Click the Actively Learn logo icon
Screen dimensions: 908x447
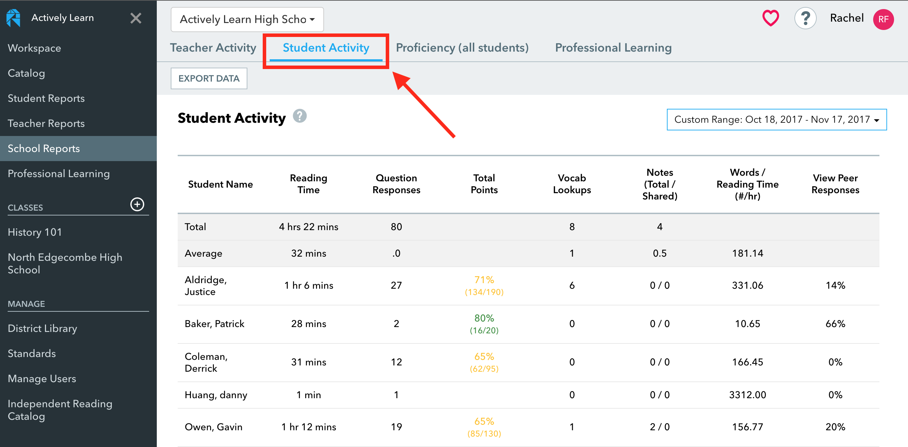13,18
